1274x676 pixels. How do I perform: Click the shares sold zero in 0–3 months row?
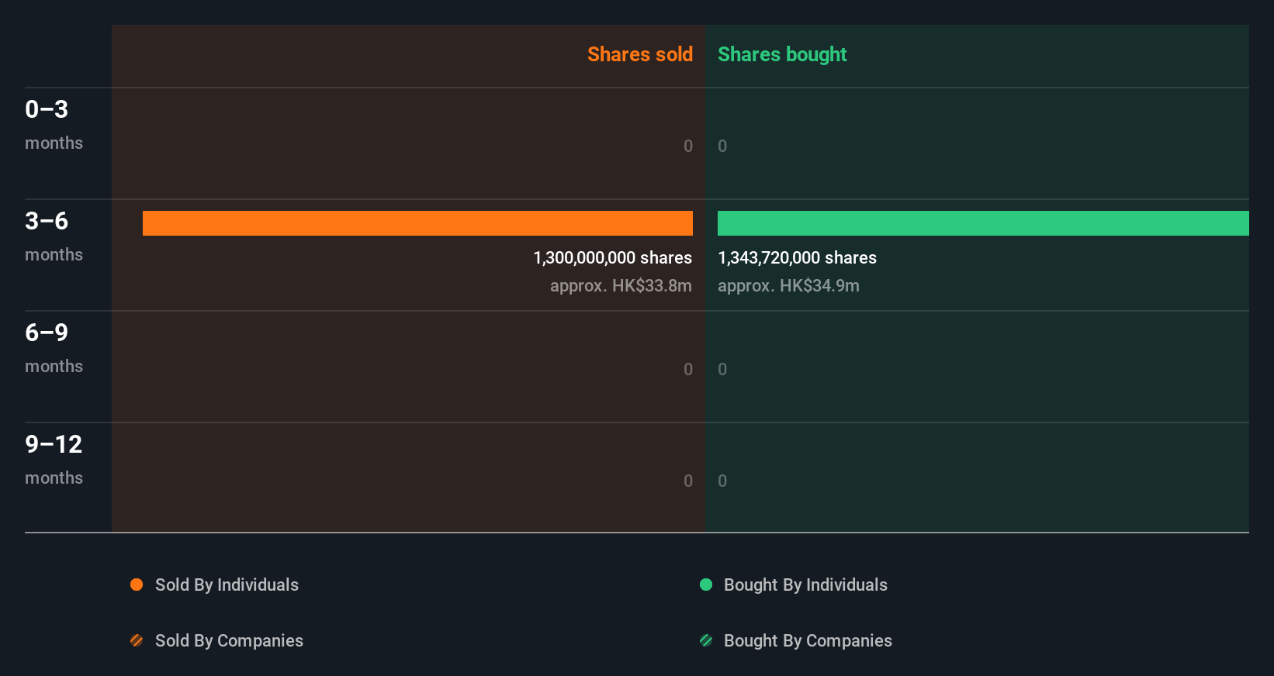pyautogui.click(x=688, y=146)
